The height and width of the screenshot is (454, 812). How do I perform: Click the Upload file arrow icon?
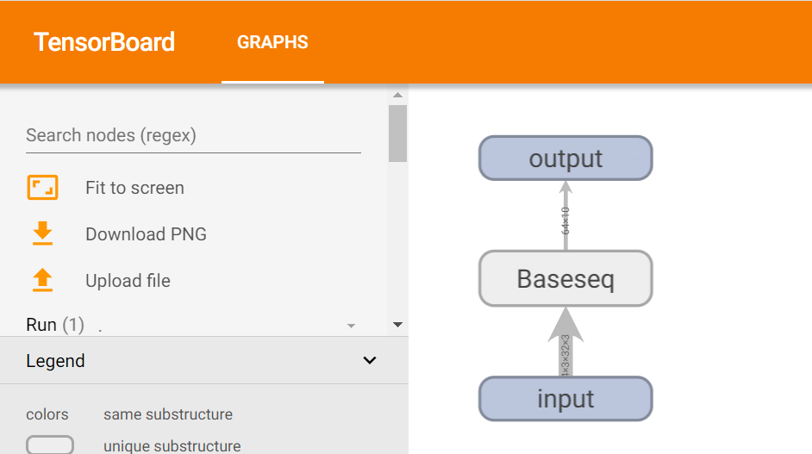[x=42, y=280]
